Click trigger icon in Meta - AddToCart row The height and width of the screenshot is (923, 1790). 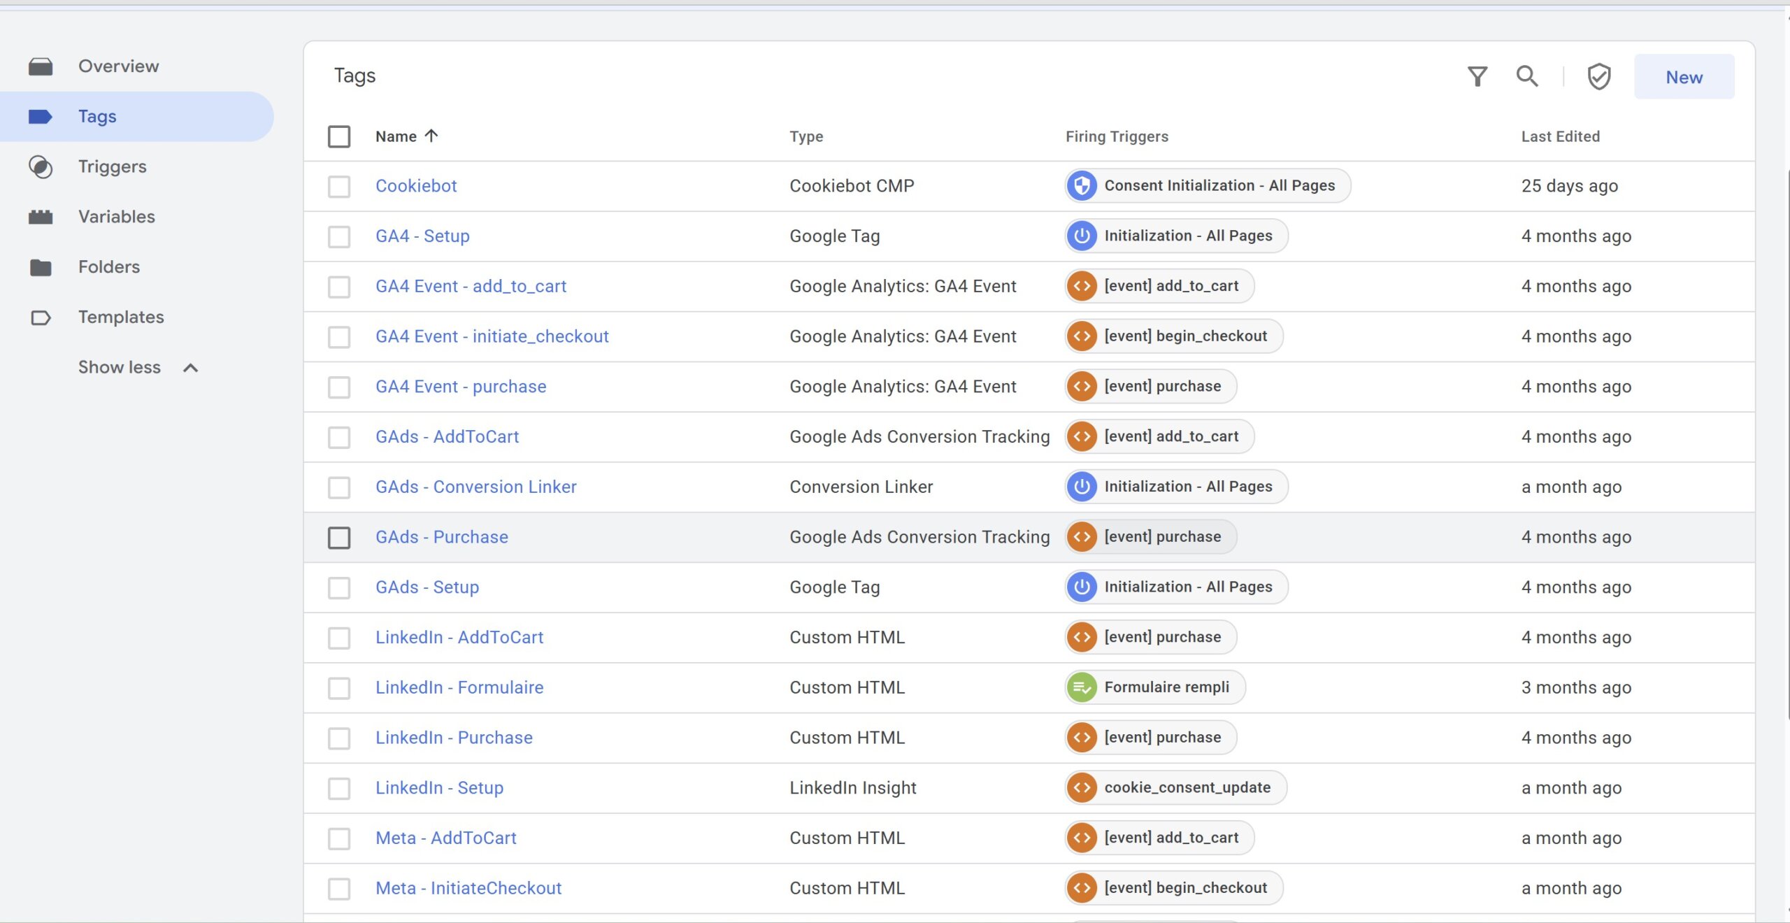click(x=1082, y=838)
